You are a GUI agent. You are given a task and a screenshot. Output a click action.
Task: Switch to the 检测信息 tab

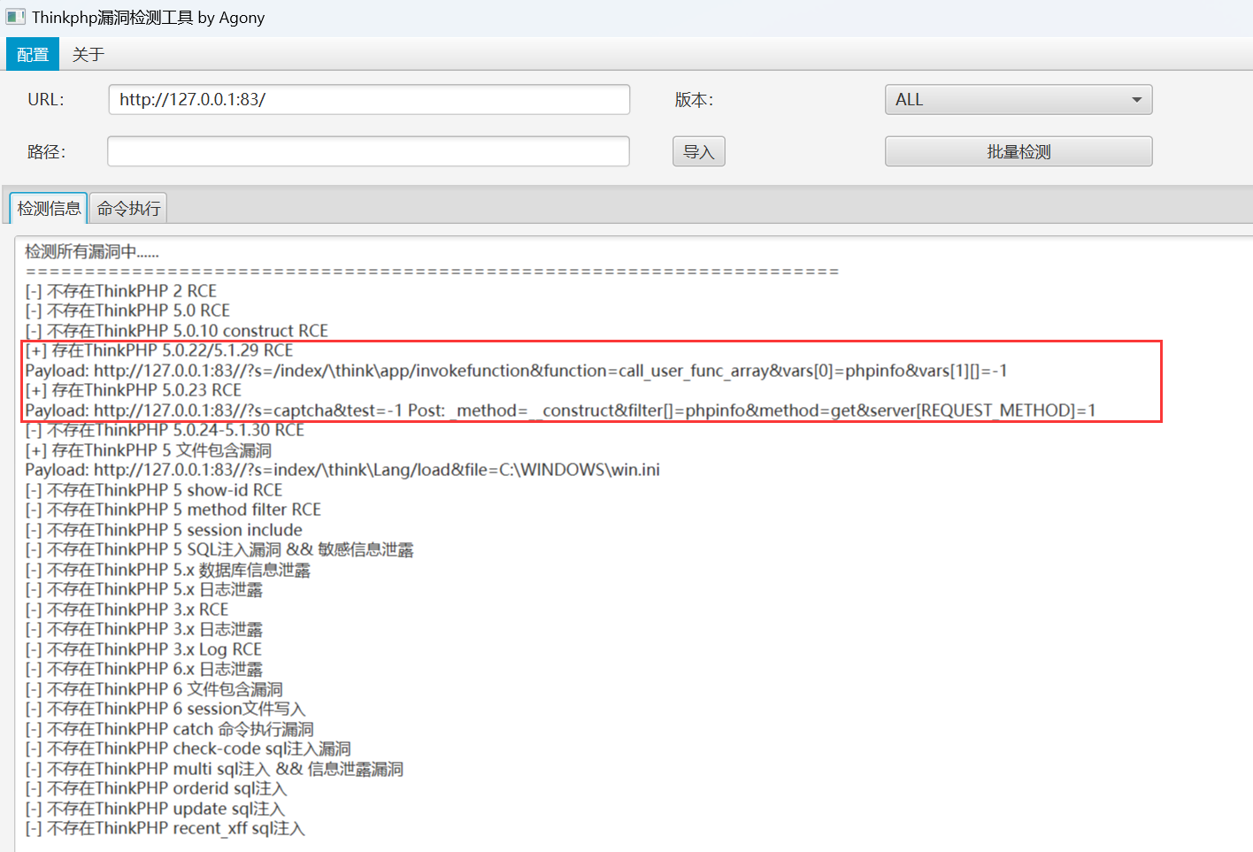[x=49, y=208]
